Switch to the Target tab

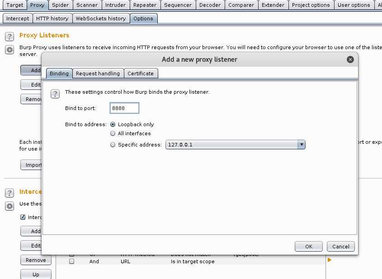[14, 5]
